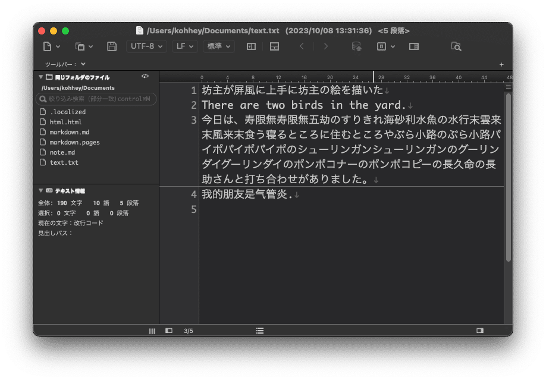Click line number 4 in gutter
546x380 pixels.
pyautogui.click(x=194, y=194)
